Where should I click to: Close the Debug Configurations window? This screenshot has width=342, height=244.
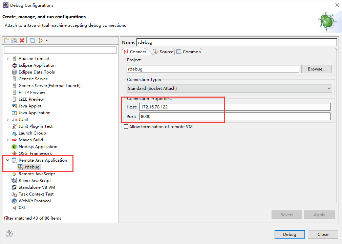tap(337, 5)
